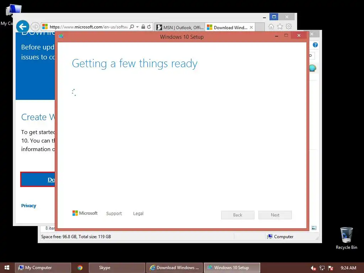Open the Favorites star in Internet Explorer

pyautogui.click(x=280, y=26)
